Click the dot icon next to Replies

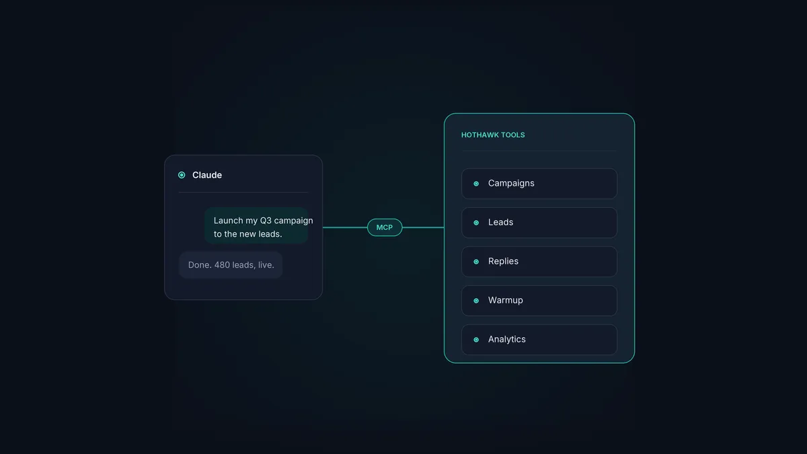click(x=476, y=262)
